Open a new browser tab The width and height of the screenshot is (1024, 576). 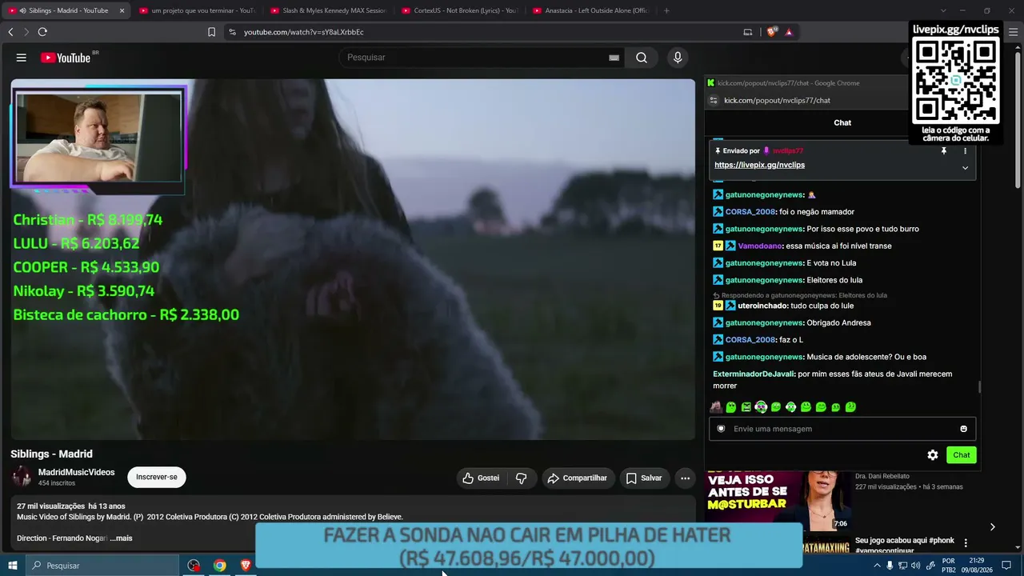(x=666, y=10)
